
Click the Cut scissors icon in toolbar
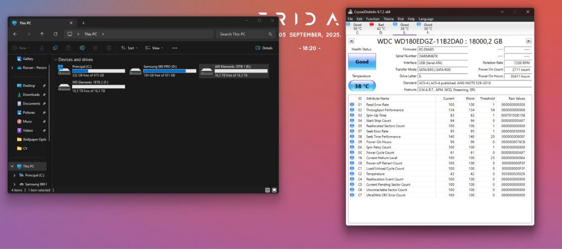(x=42, y=48)
